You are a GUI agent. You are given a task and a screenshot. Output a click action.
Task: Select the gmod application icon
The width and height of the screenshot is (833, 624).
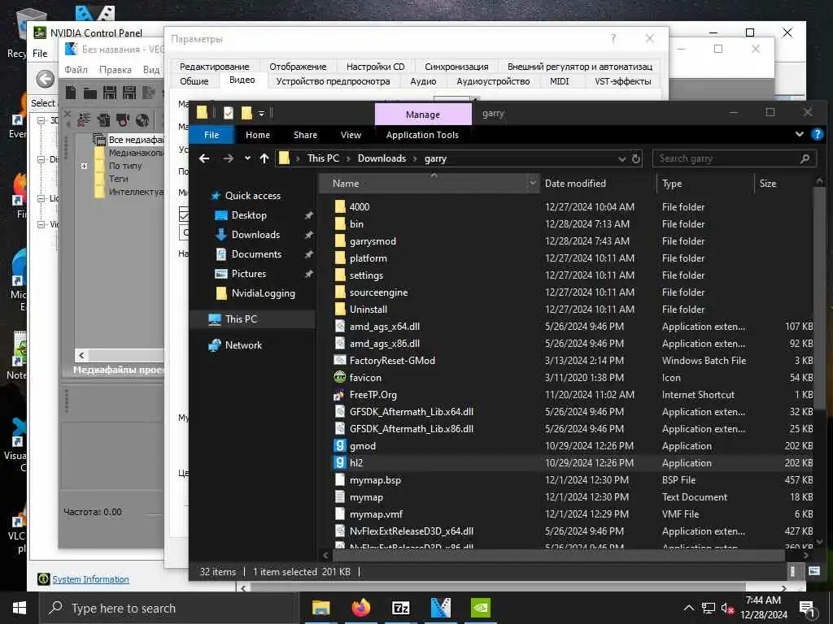pyautogui.click(x=340, y=446)
